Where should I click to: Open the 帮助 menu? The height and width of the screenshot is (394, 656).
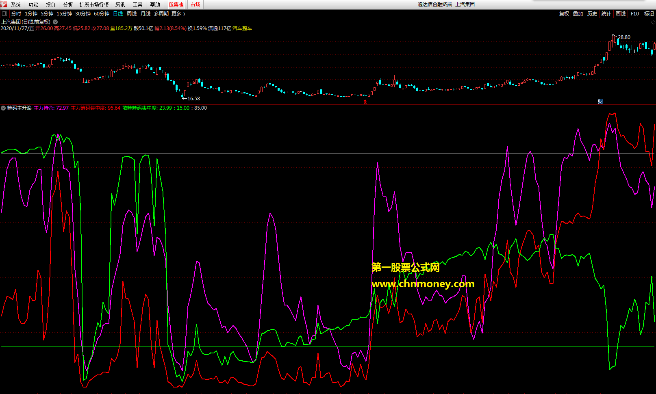pyautogui.click(x=155, y=4)
